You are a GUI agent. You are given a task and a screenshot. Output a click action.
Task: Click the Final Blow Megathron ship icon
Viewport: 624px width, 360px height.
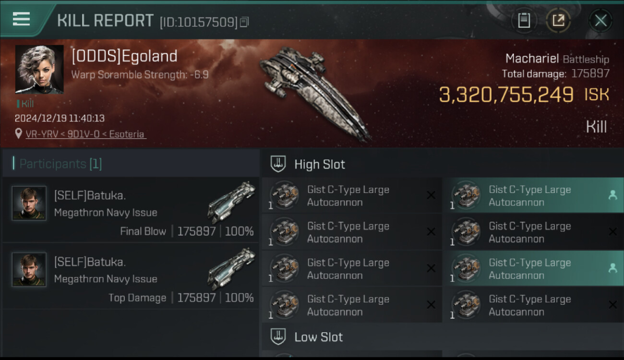tap(232, 203)
